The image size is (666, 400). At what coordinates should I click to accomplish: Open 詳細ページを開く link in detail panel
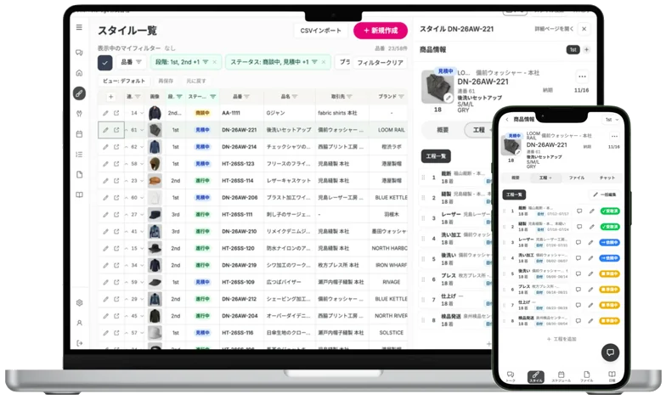coord(554,29)
